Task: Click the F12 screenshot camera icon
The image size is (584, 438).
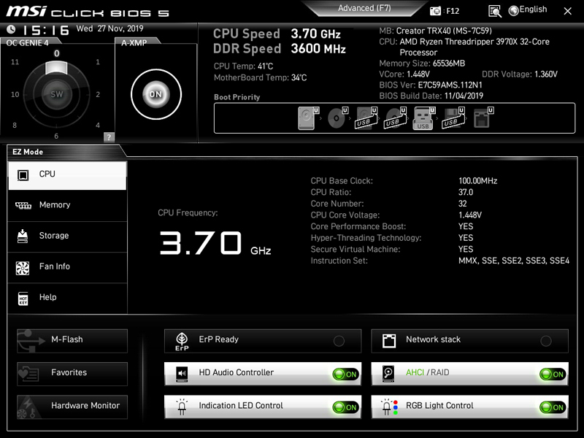Action: (435, 11)
